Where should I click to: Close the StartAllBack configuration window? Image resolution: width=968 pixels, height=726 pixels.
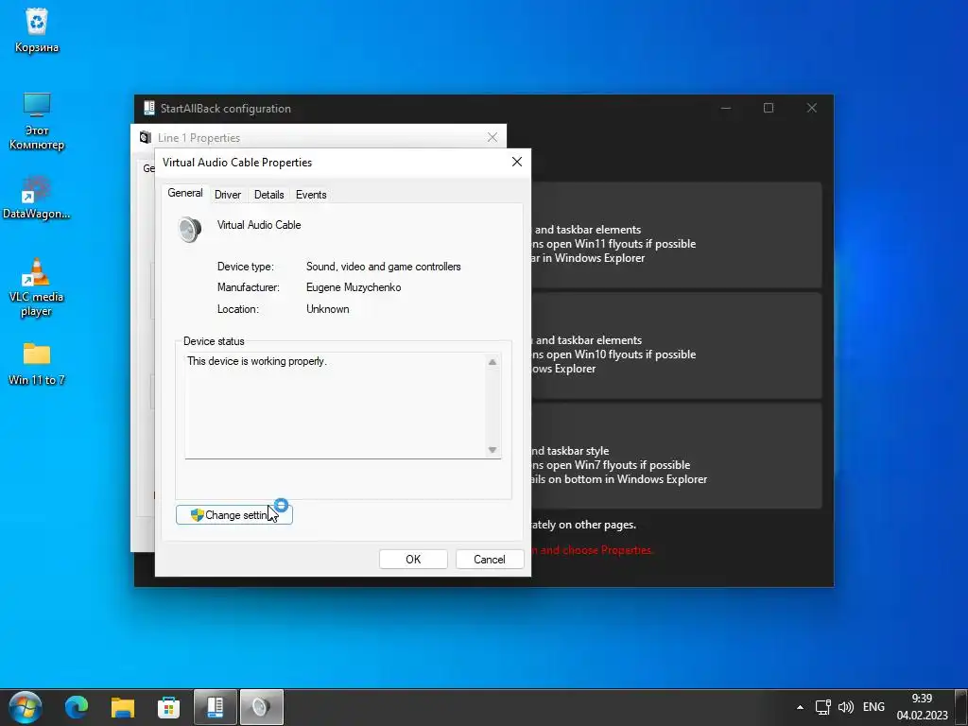812,108
